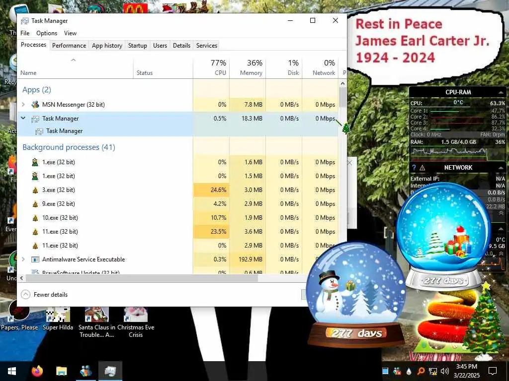Click the blue square tray icon
The image size is (509, 381).
[x=385, y=371]
